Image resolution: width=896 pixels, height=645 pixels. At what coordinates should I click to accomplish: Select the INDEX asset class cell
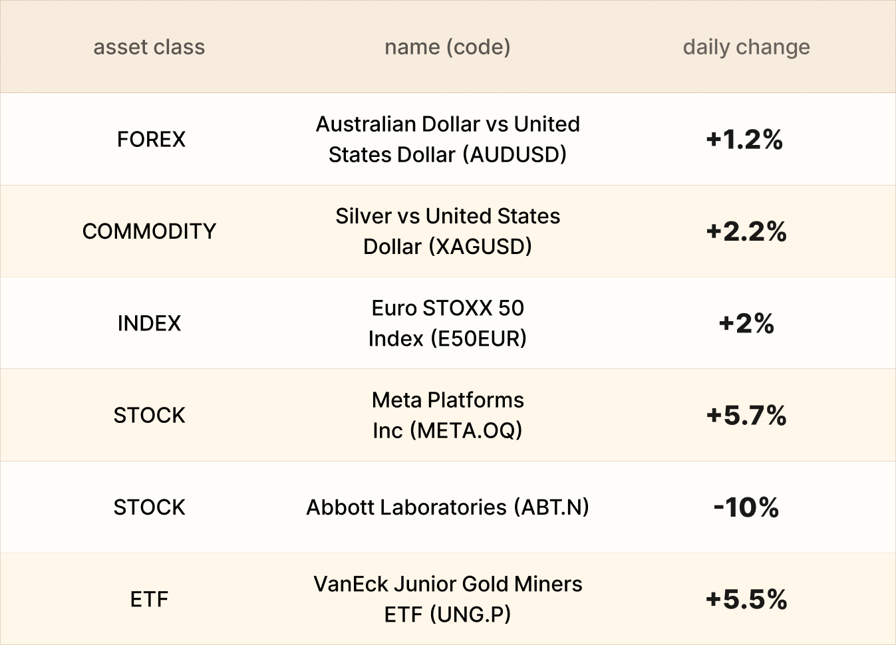click(x=149, y=323)
